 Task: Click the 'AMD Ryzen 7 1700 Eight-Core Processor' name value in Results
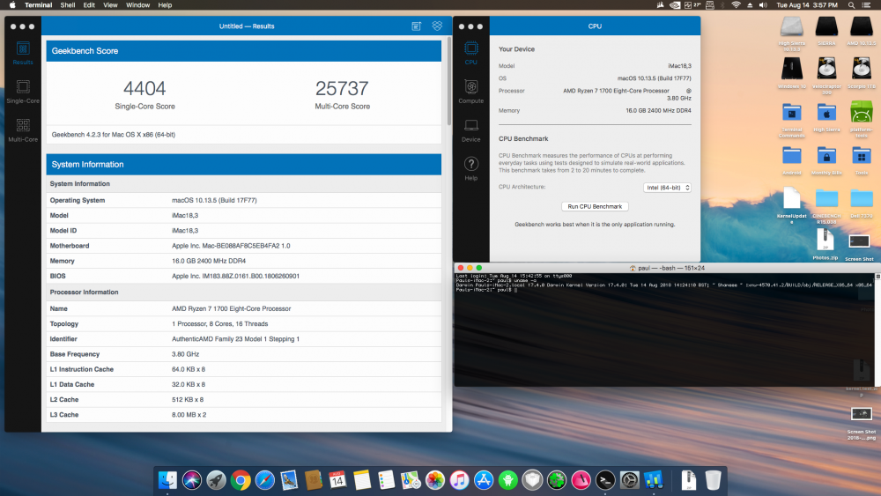(x=231, y=308)
